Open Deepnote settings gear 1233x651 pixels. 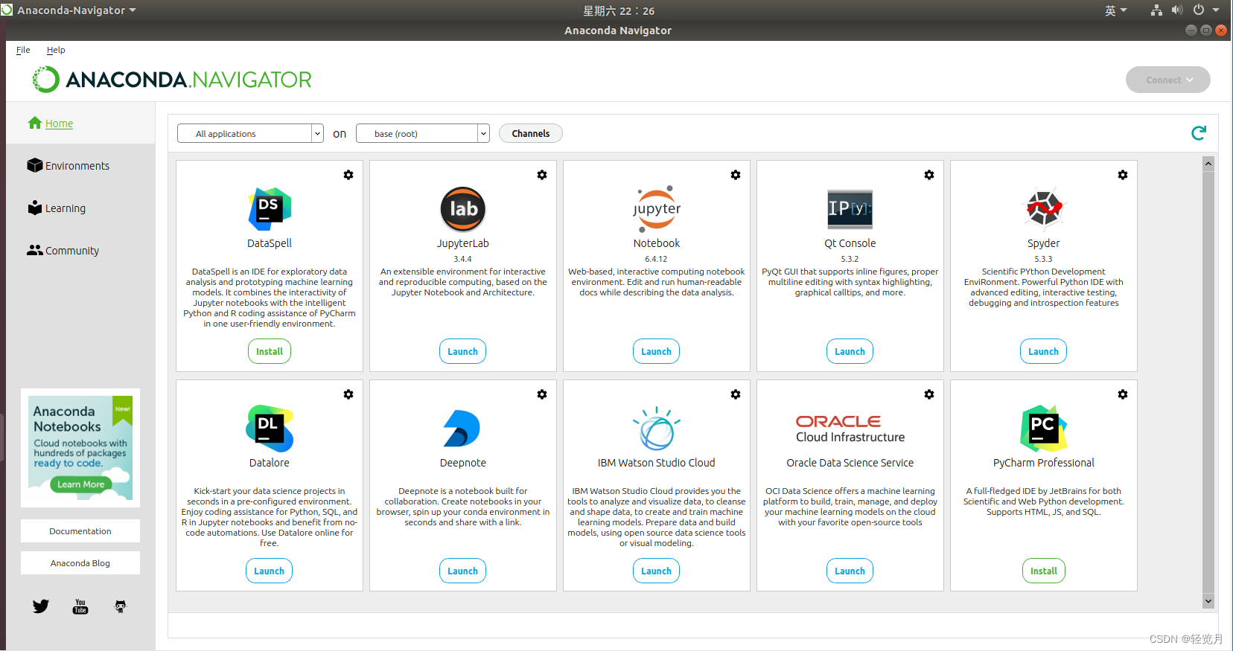click(542, 394)
